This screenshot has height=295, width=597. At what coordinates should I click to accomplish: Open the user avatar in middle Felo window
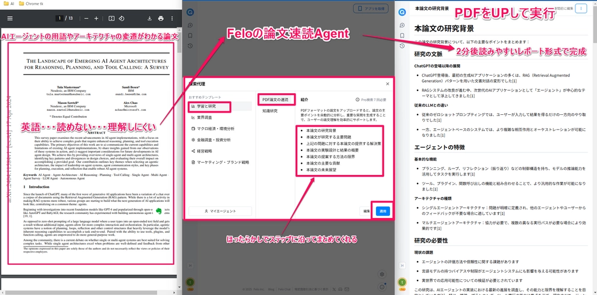(189, 282)
